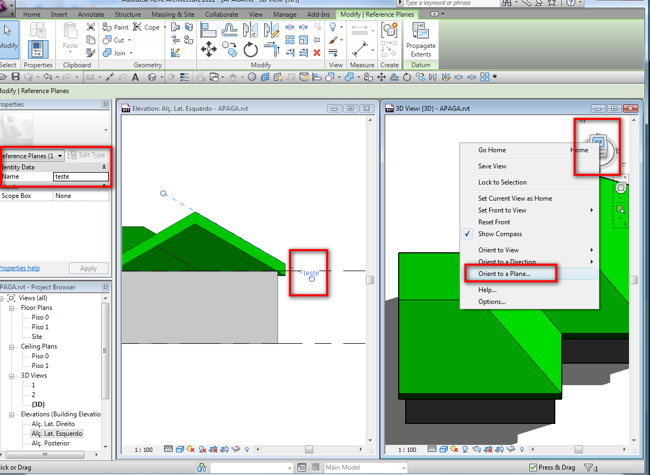
Task: Toggle the Press & Drag checkbox
Action: (x=533, y=467)
